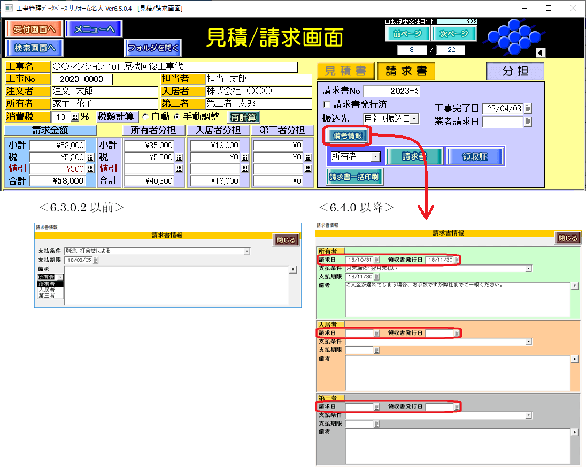Select the 自動 tax calculation radio button
The image size is (586, 470).
[145, 117]
